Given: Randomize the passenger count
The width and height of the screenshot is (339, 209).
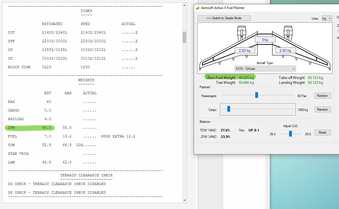Looking at the screenshot, I should 322,96.
